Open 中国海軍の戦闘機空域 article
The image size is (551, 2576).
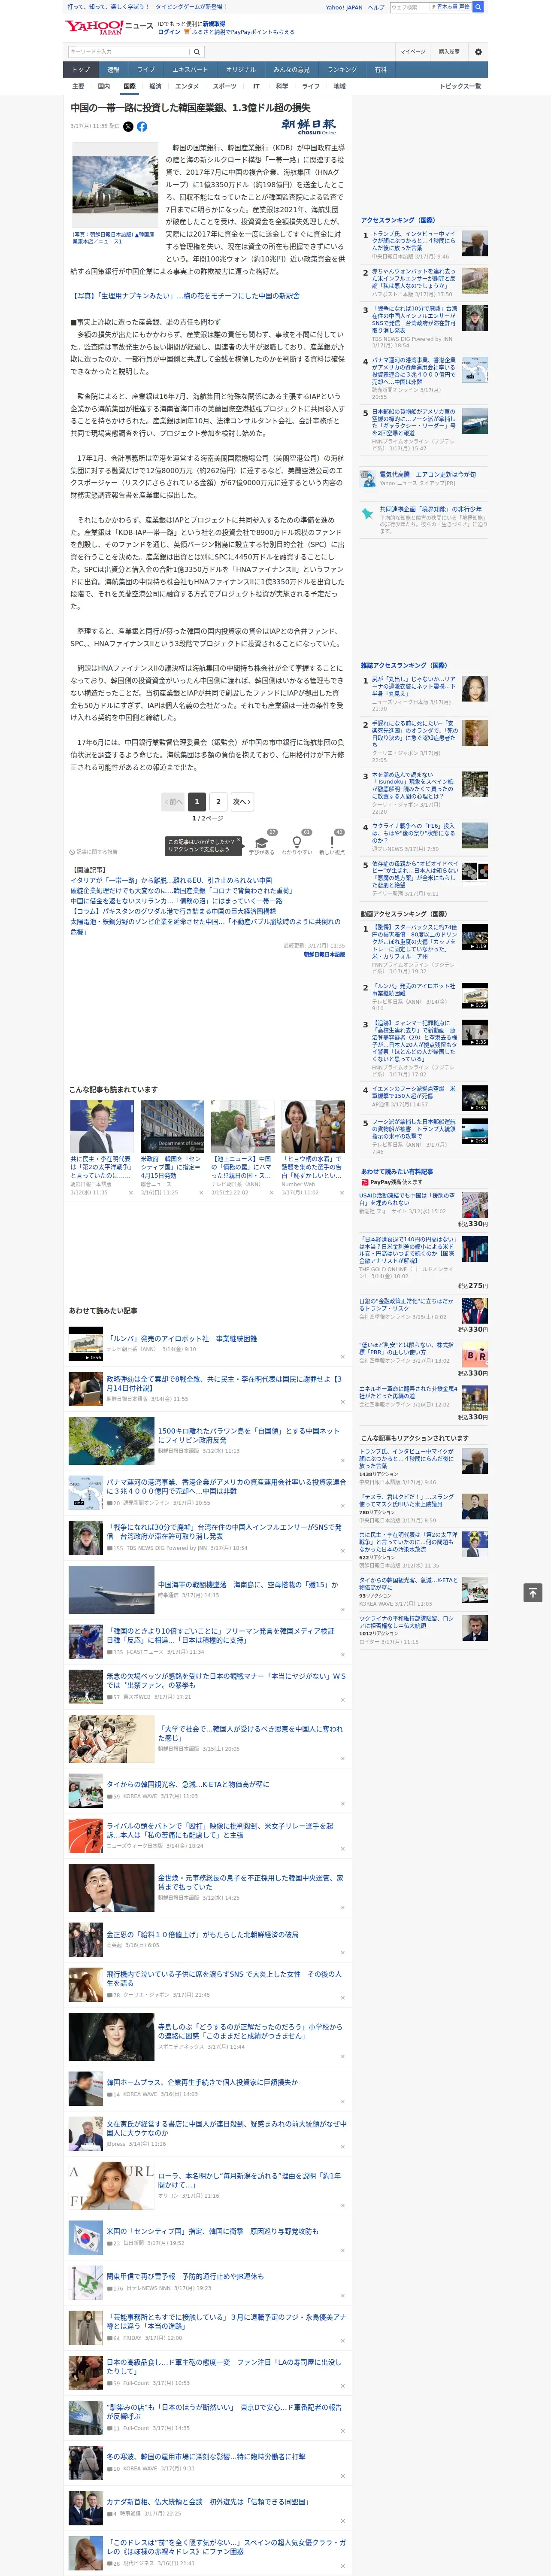click(248, 1585)
